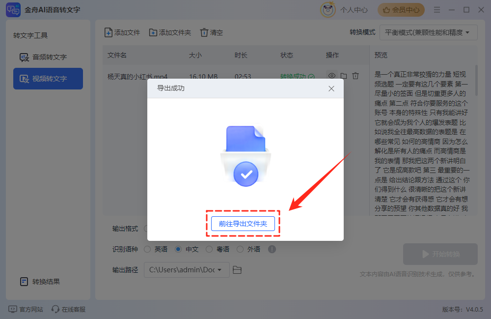The width and height of the screenshot is (491, 319).
Task: Open 个人中心 next to the avatar
Action: click(354, 10)
